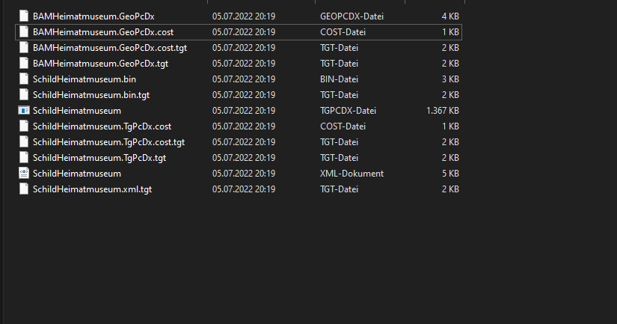Click the XML-Dokument type label
617x324 pixels.
352,174
